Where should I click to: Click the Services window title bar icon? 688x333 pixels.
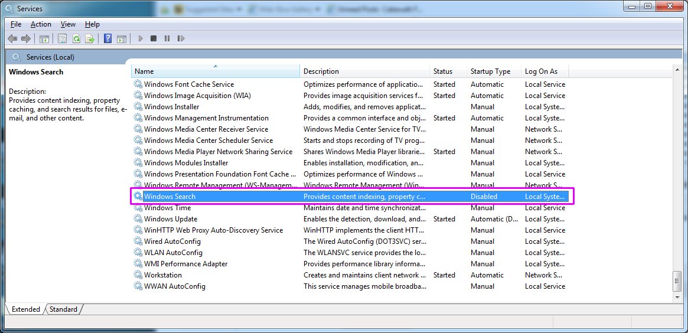click(x=9, y=9)
